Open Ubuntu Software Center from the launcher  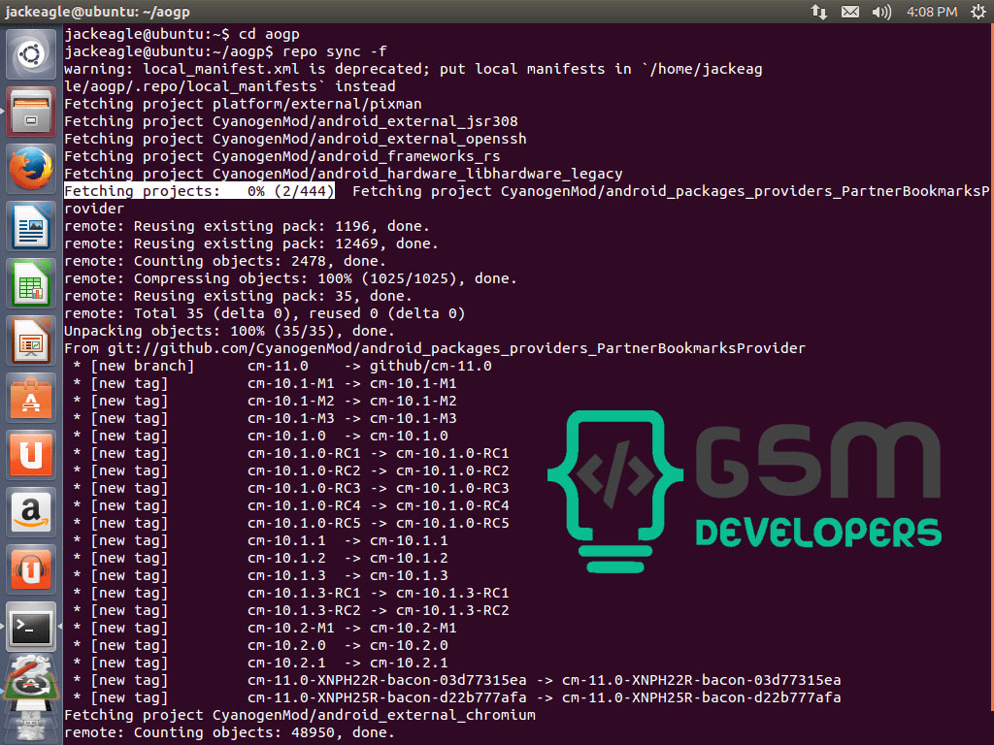[x=30, y=398]
